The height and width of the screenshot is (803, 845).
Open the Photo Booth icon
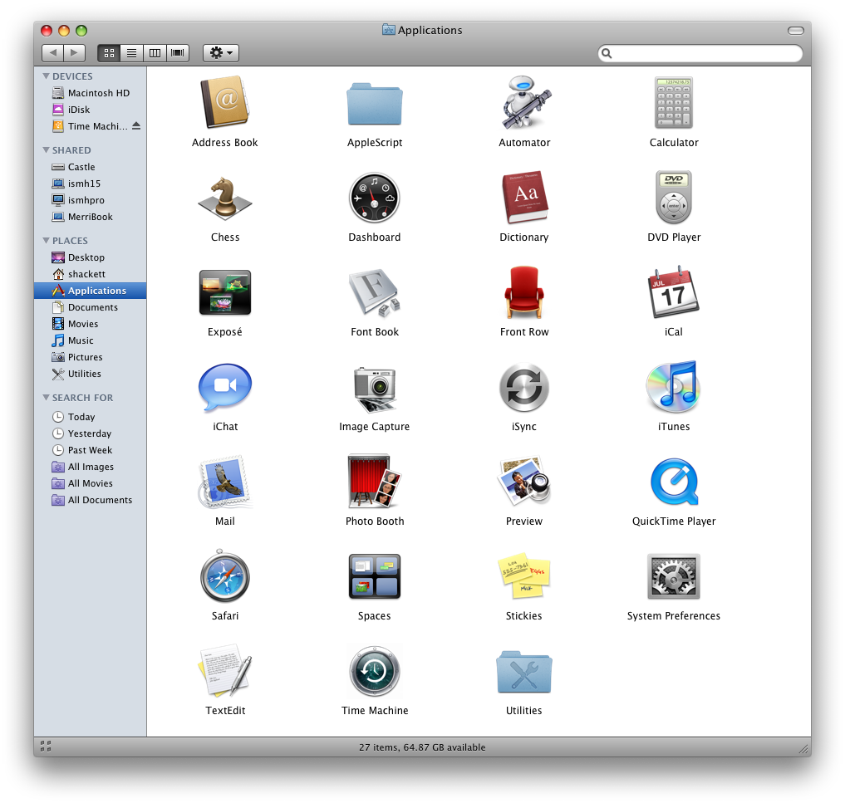pos(374,482)
